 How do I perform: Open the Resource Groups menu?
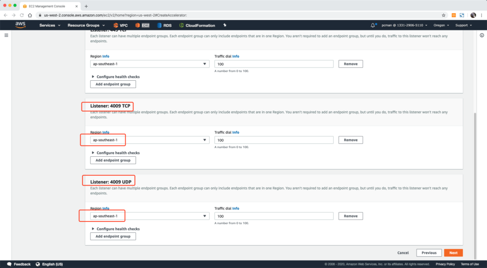tap(86, 25)
